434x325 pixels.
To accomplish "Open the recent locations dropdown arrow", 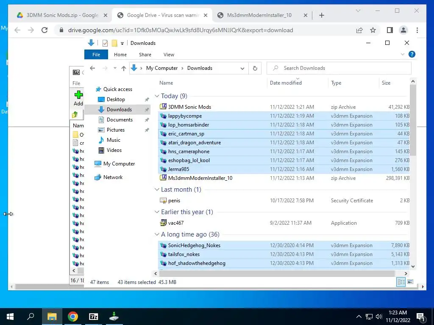I will 115,68.
